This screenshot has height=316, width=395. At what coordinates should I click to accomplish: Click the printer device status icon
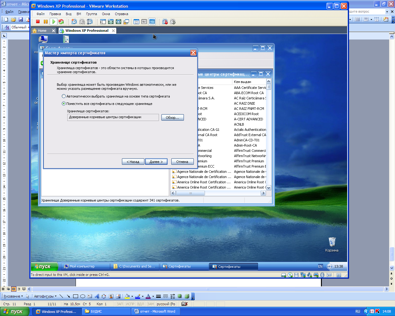coord(316,275)
